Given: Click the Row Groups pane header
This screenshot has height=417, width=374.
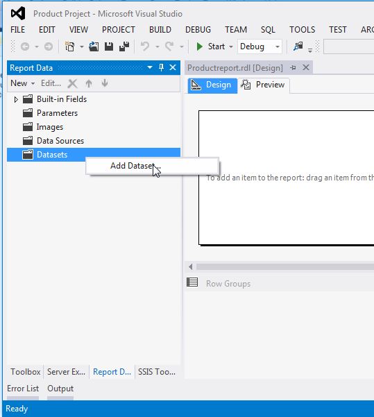Looking at the screenshot, I should (280, 284).
